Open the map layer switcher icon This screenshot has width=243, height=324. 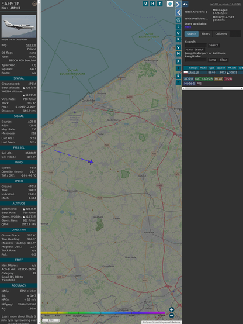(x=170, y=4)
